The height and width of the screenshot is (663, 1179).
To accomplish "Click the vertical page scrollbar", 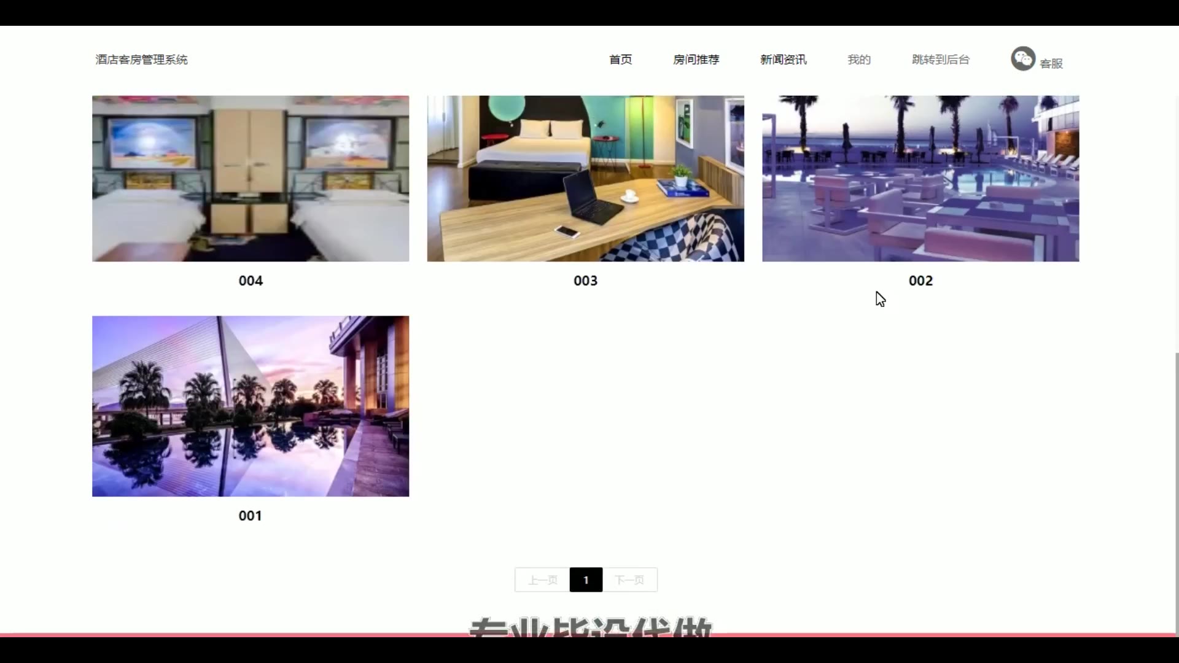I will pyautogui.click(x=1176, y=491).
